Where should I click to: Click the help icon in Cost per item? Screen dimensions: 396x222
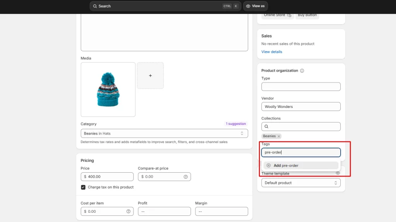[x=128, y=211]
